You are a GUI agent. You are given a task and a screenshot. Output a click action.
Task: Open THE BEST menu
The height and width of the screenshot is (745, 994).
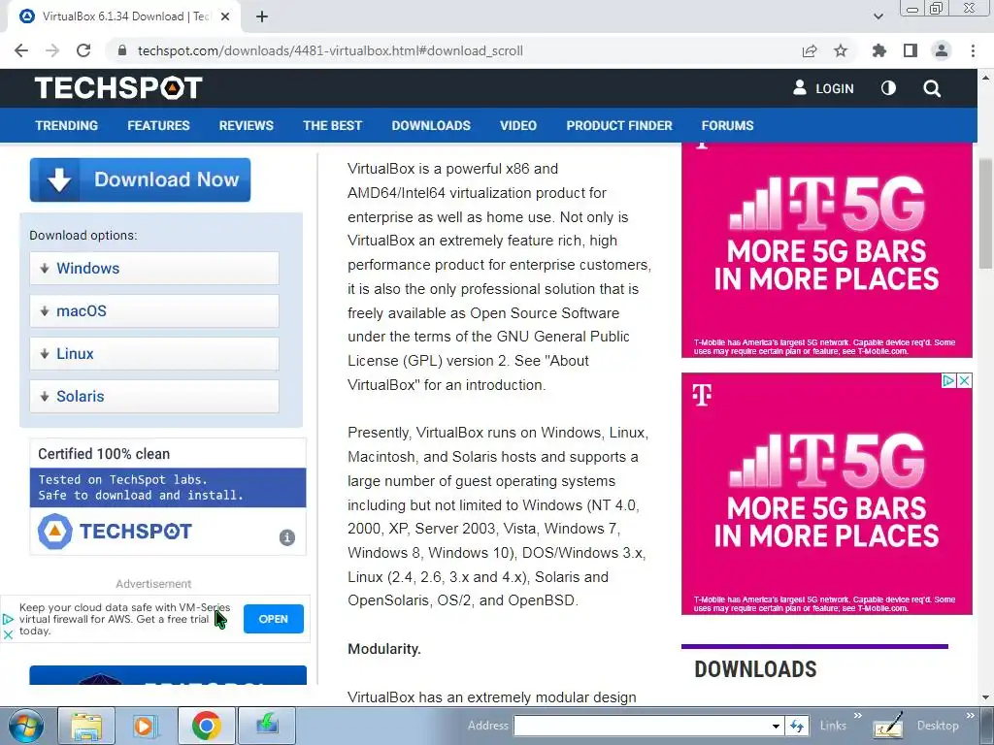pyautogui.click(x=333, y=125)
